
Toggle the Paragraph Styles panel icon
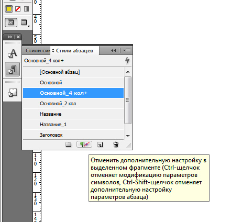(12, 69)
